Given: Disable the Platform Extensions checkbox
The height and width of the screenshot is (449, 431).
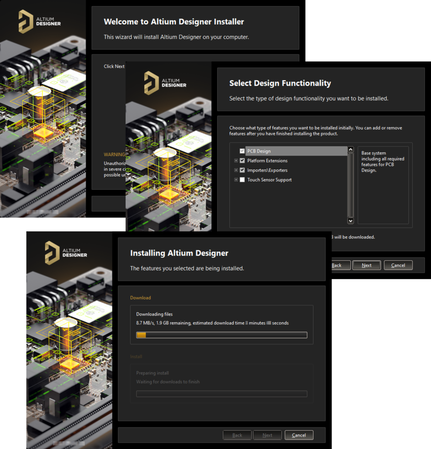Looking at the screenshot, I should [243, 160].
